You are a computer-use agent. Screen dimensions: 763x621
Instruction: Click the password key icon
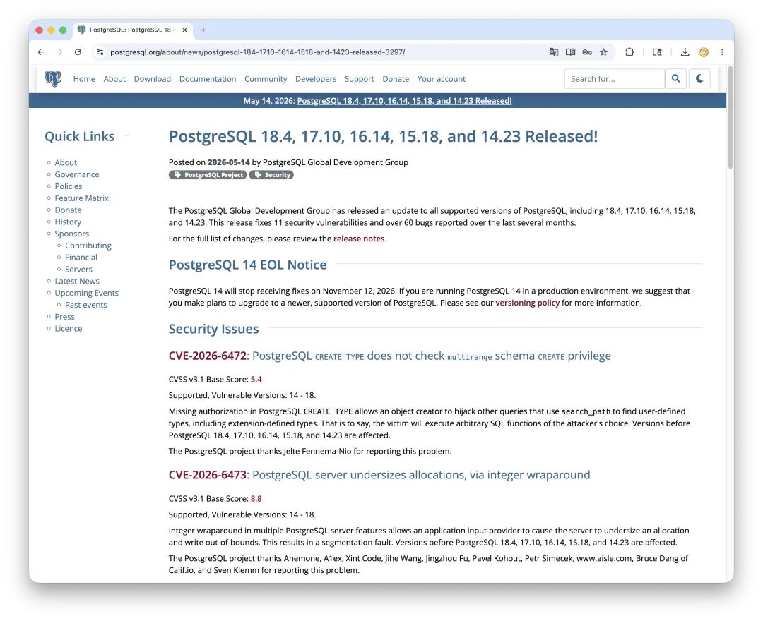587,52
